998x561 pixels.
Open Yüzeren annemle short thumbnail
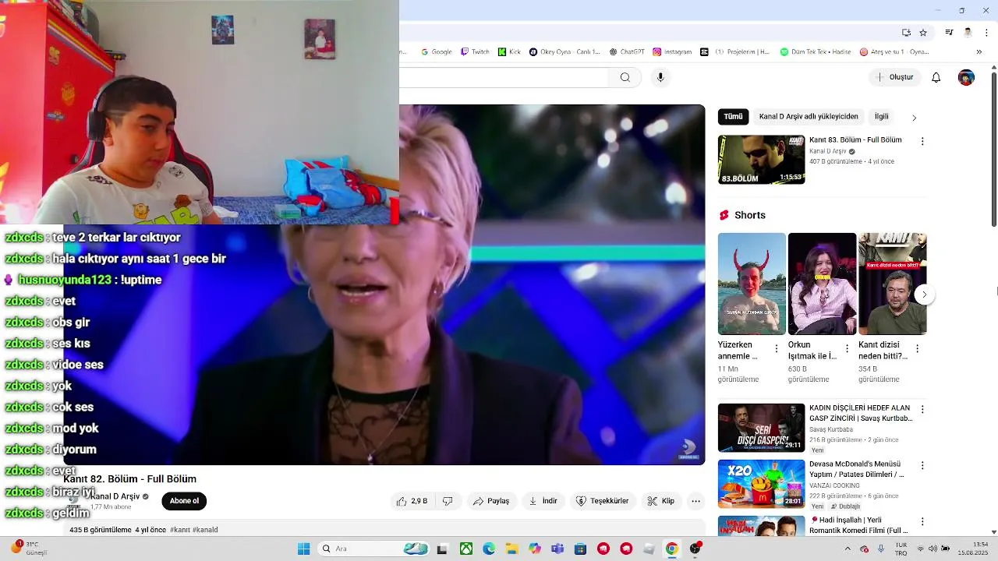tap(752, 284)
